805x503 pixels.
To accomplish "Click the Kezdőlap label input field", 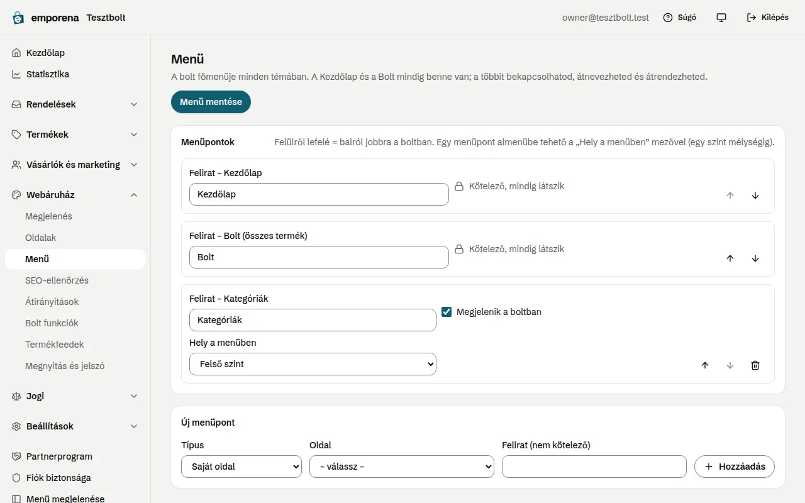I will point(319,194).
